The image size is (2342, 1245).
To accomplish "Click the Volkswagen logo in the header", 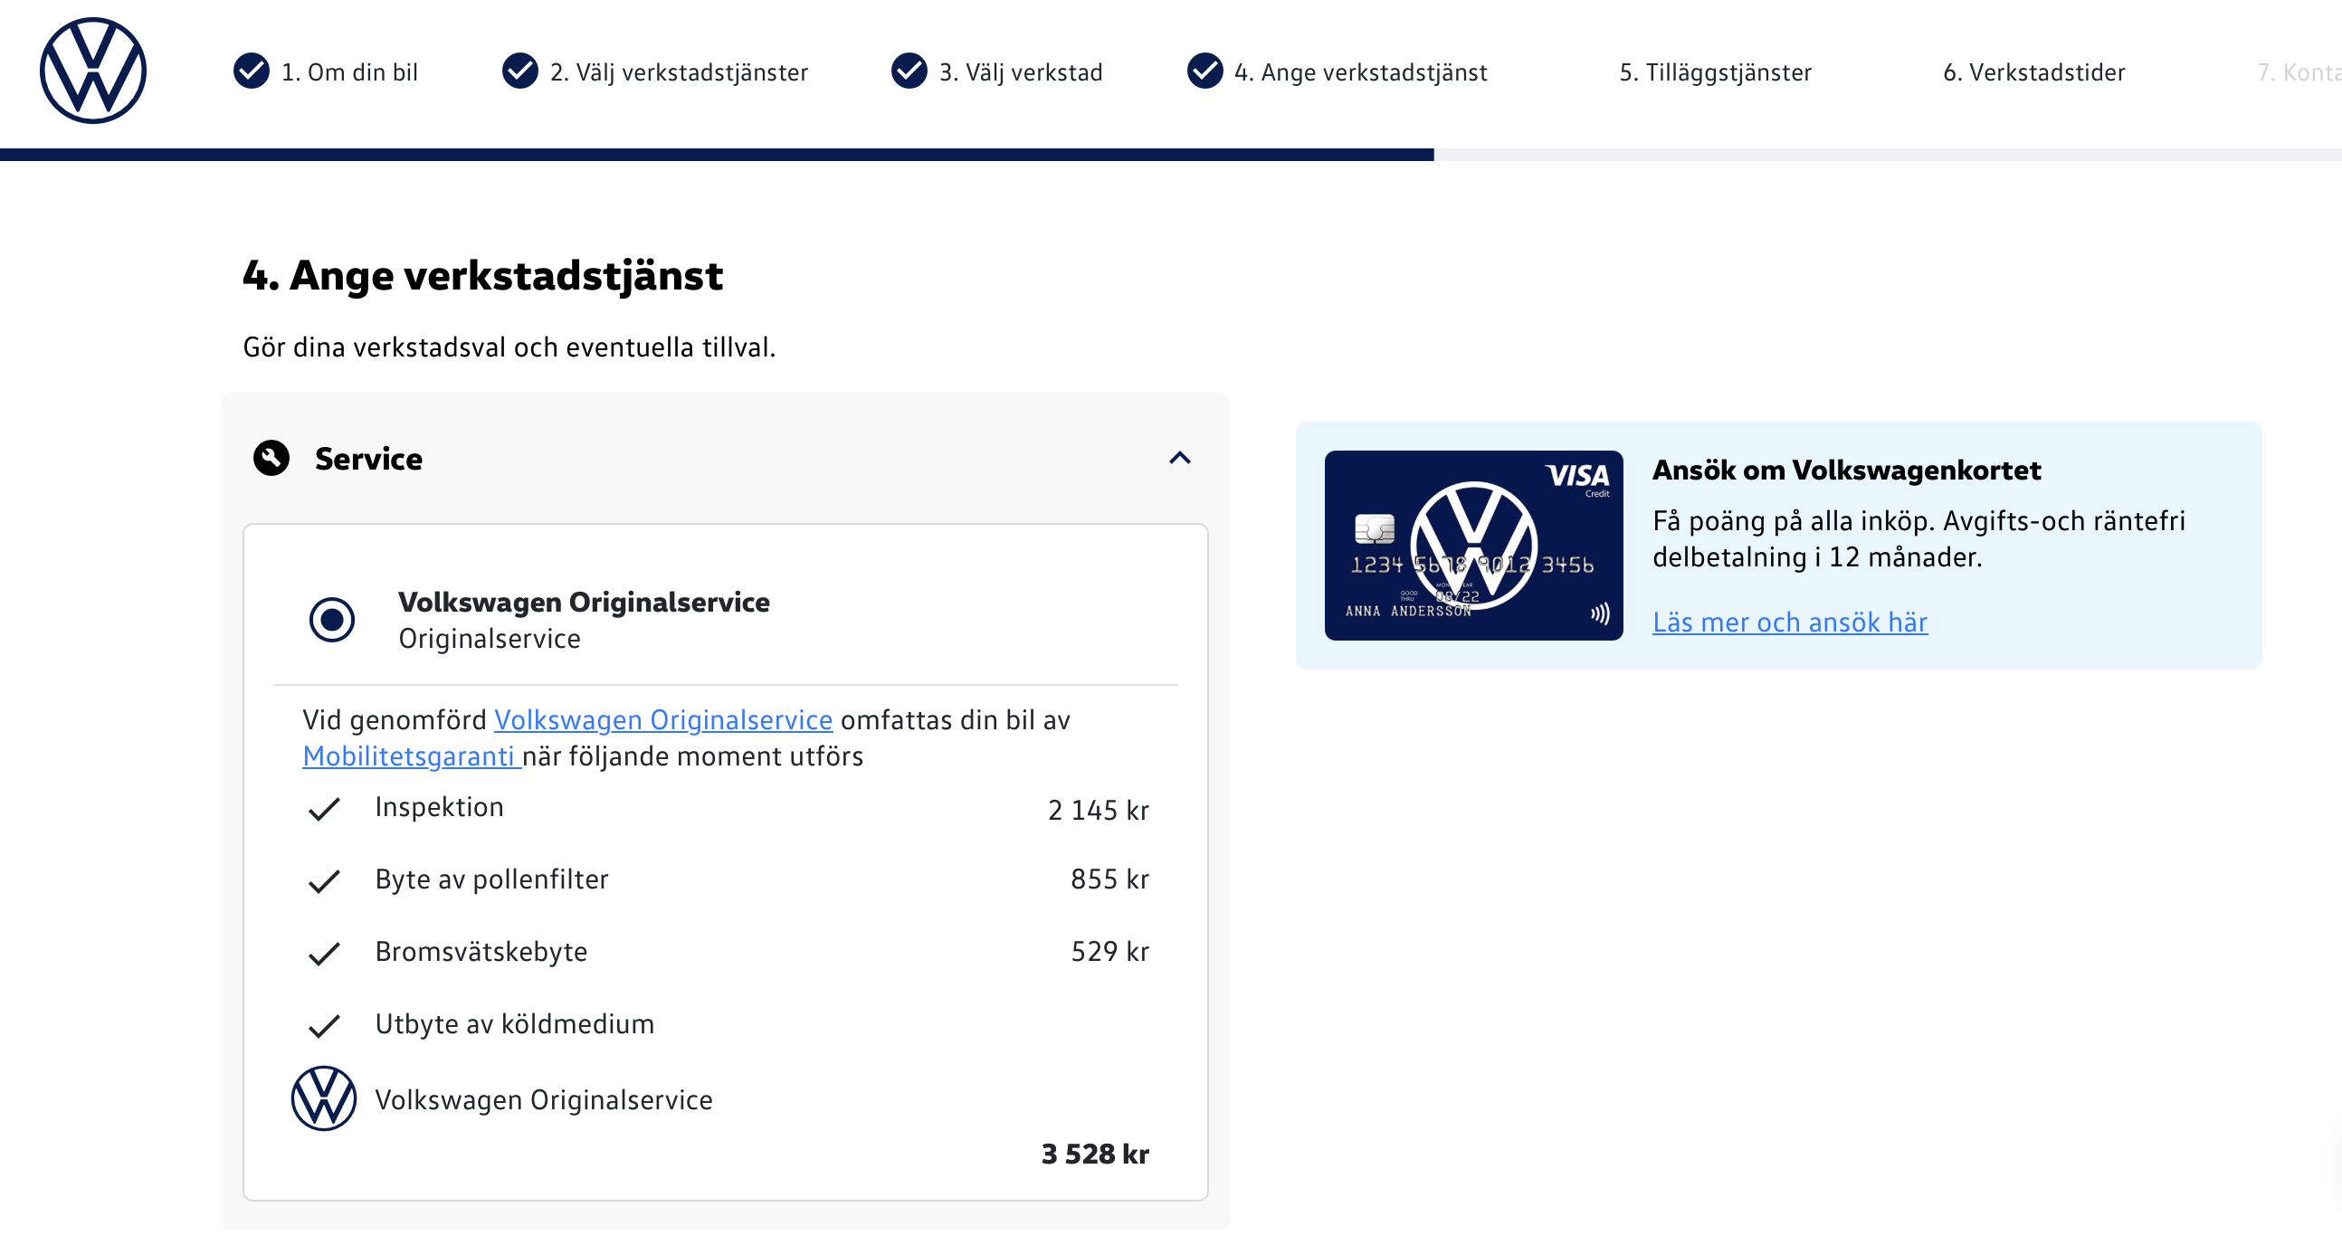I will point(92,71).
